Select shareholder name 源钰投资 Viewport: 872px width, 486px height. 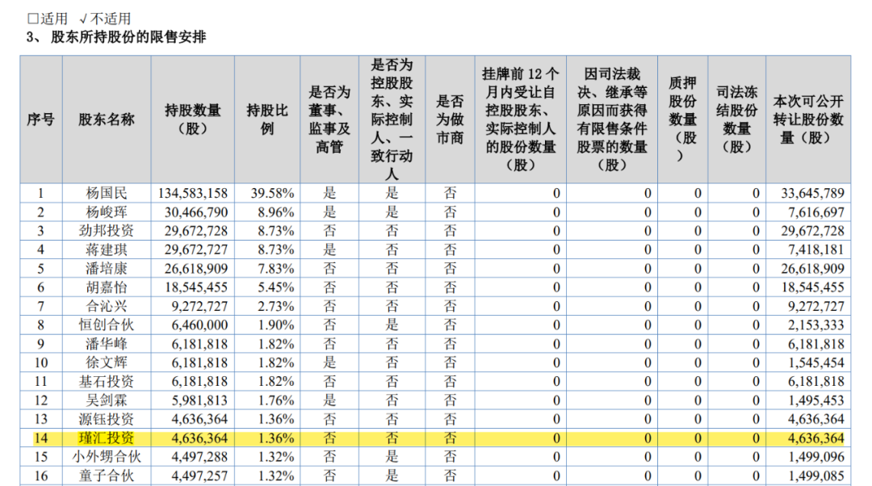pyautogui.click(x=107, y=420)
